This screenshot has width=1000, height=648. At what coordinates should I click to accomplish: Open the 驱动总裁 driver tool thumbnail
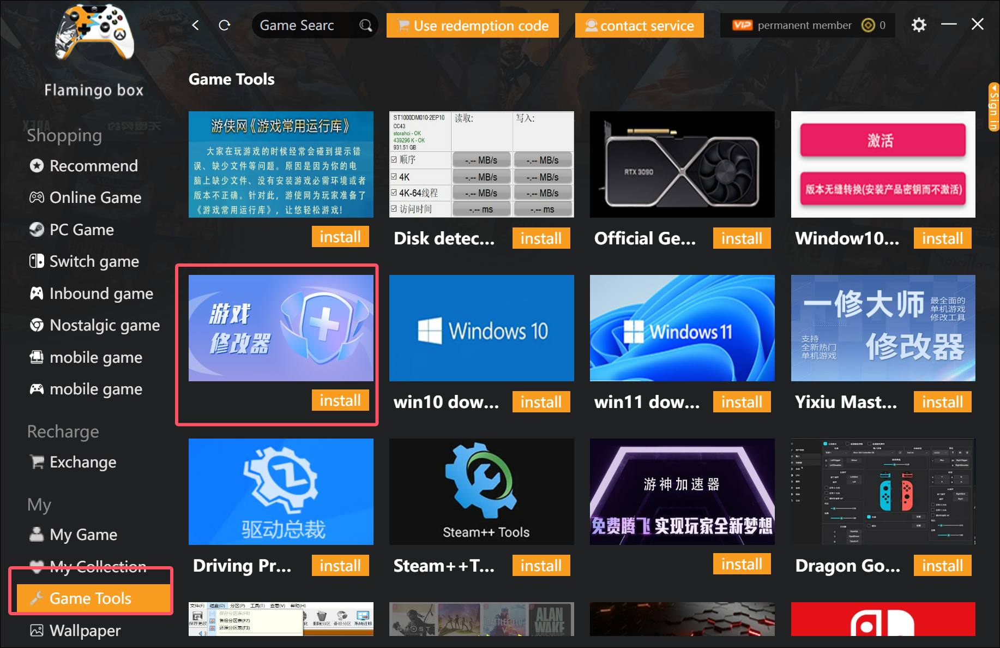tap(281, 491)
